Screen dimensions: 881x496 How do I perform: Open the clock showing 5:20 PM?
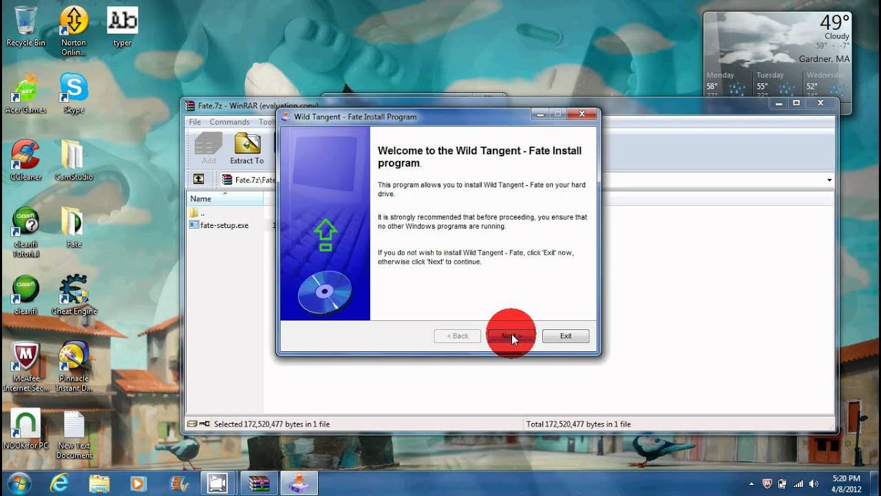click(x=846, y=484)
